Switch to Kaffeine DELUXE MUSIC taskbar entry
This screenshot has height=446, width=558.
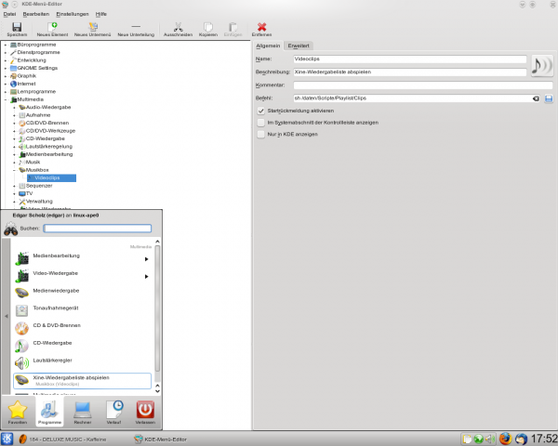coord(65,438)
